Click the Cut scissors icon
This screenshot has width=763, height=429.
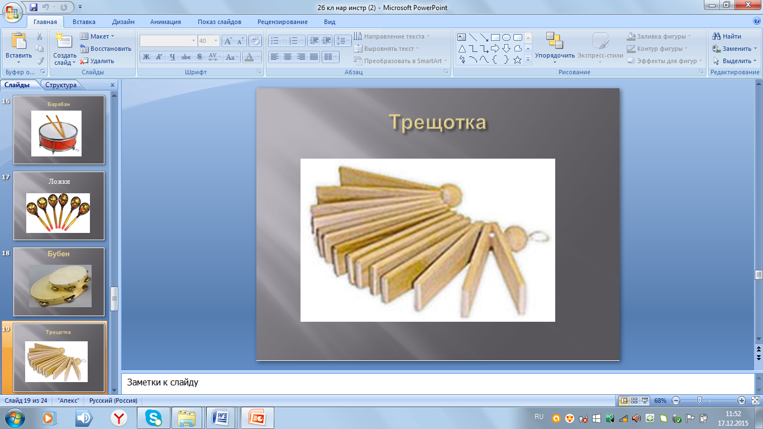(40, 37)
